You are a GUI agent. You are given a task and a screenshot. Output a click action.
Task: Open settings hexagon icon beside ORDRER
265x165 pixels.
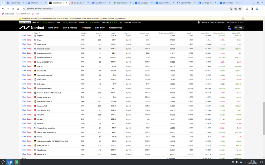(199, 22)
